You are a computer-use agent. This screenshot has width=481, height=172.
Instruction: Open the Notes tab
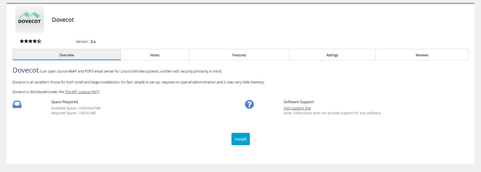click(x=155, y=55)
